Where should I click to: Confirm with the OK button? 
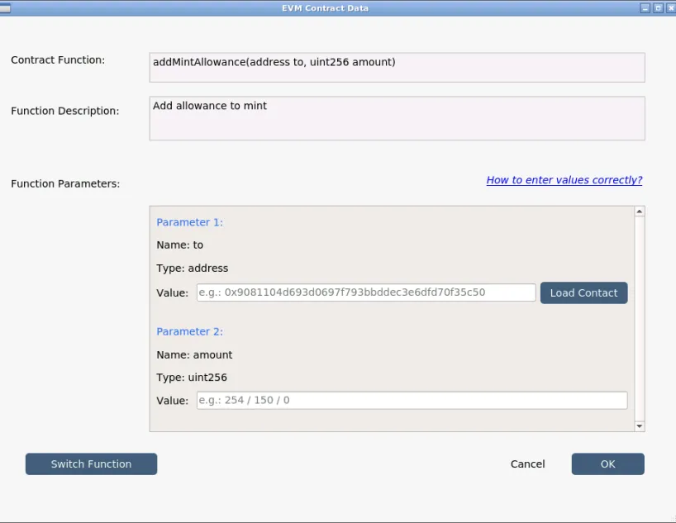point(608,464)
